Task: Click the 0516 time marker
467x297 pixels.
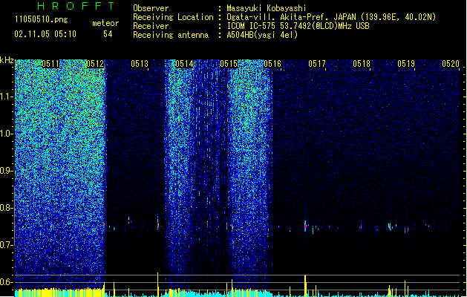Action: pos(272,64)
